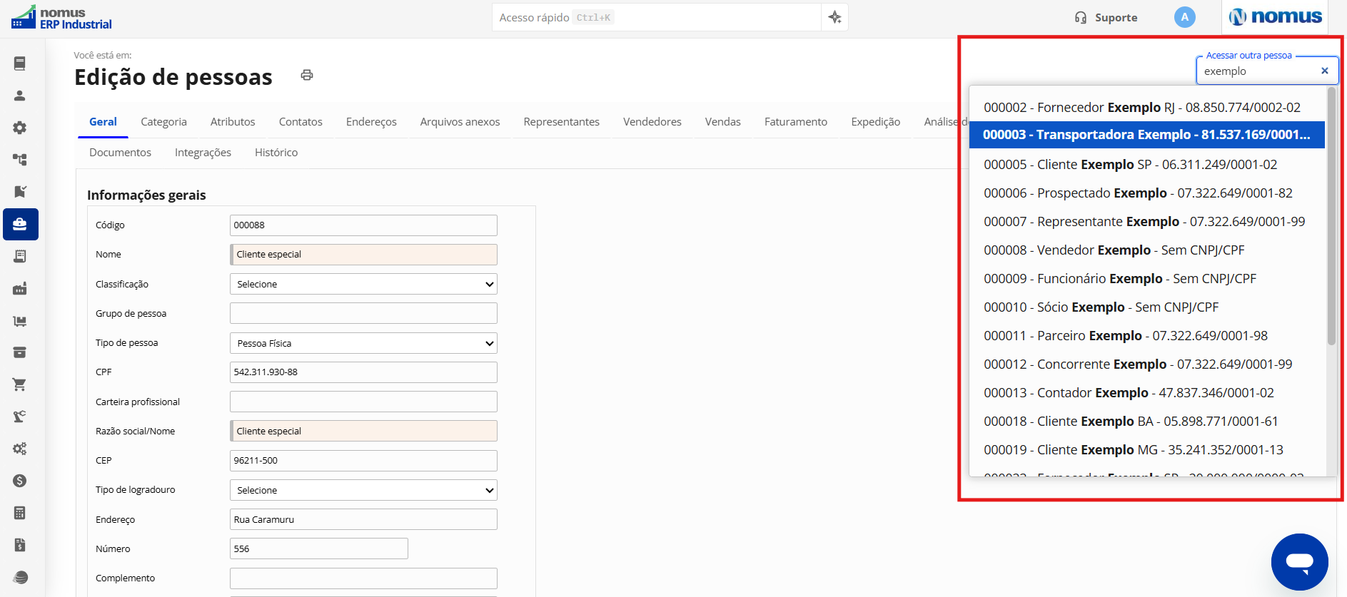
Task: Select 000018 - Cliente Exemplo BA
Action: pos(1147,421)
